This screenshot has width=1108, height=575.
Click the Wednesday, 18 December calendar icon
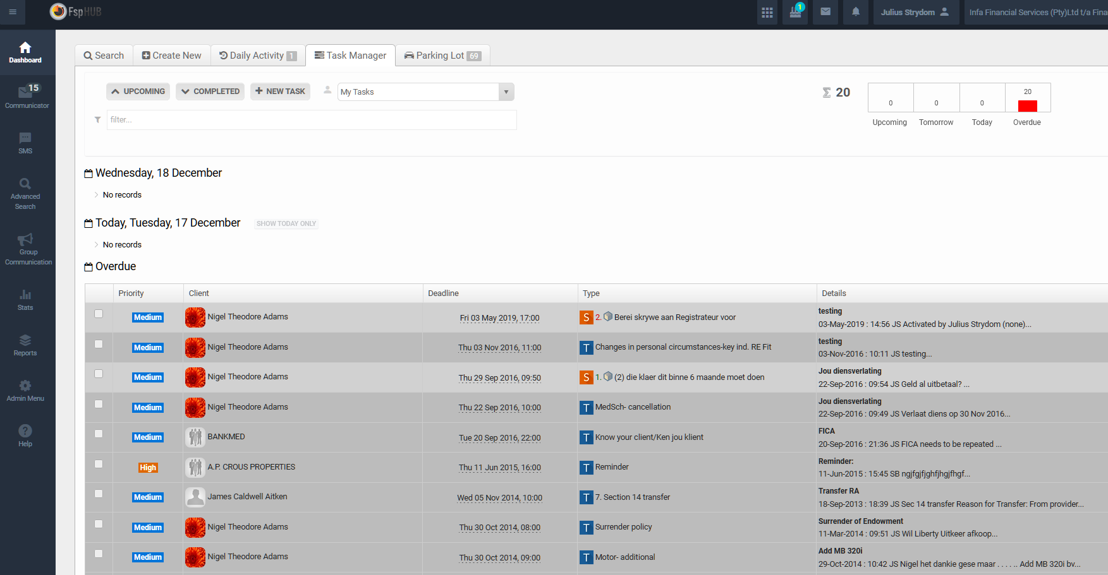[x=88, y=174]
